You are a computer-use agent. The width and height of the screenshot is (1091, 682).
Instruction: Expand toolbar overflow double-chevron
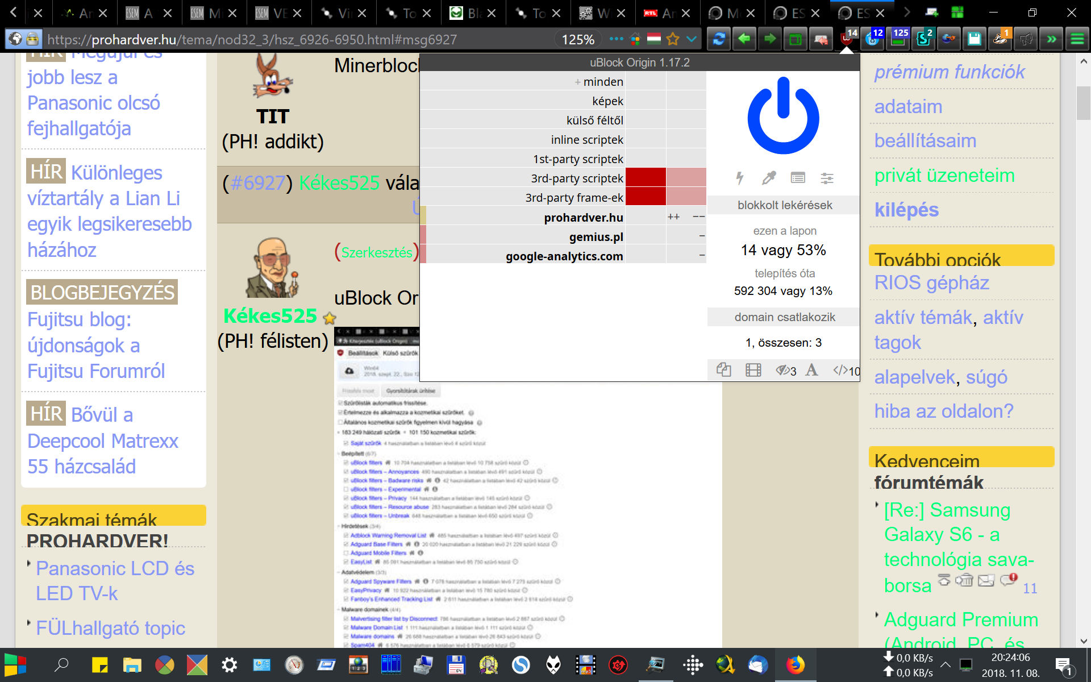pyautogui.click(x=1051, y=39)
